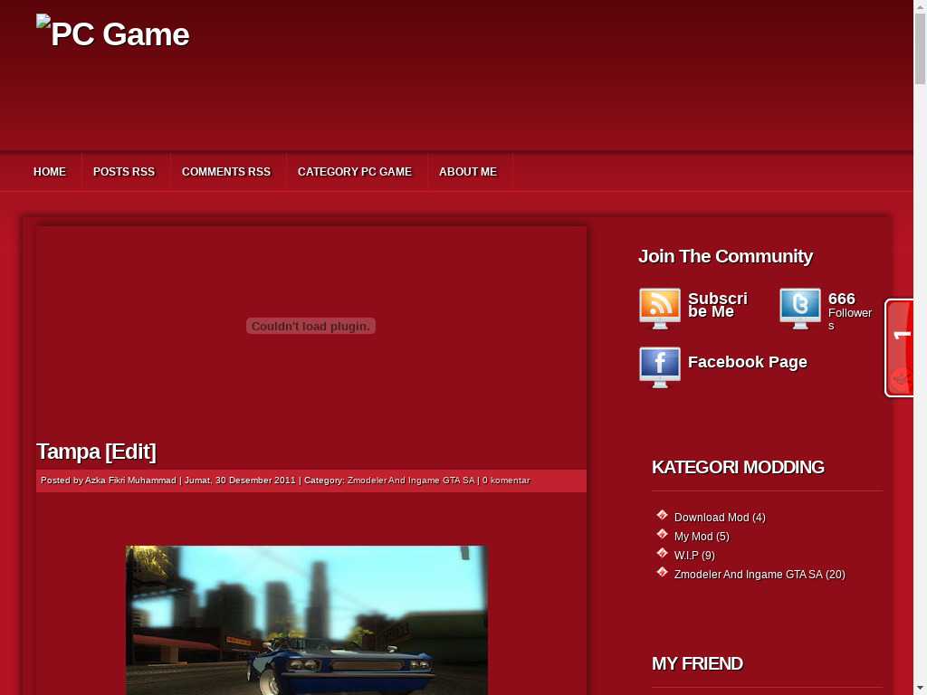Click the Couldn't load plugin placeholder
927x695 pixels.
(311, 326)
